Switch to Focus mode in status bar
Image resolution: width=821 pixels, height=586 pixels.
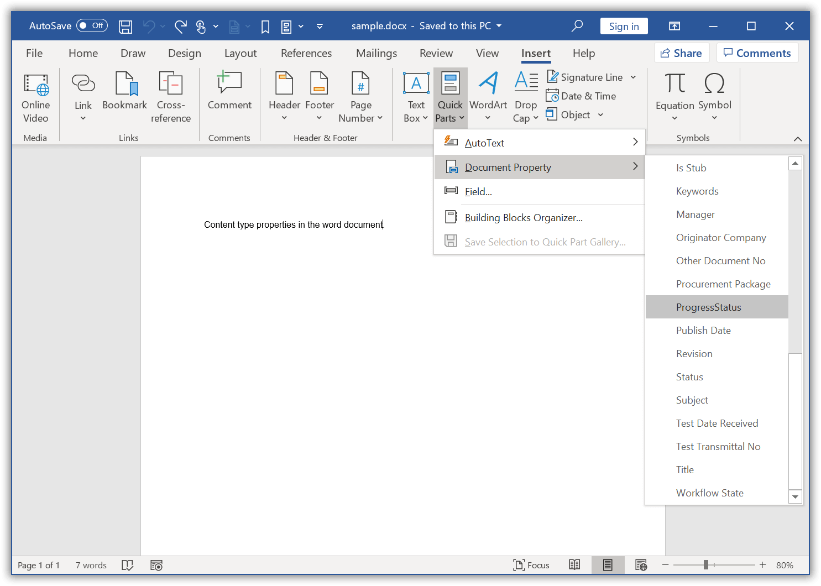click(x=531, y=565)
